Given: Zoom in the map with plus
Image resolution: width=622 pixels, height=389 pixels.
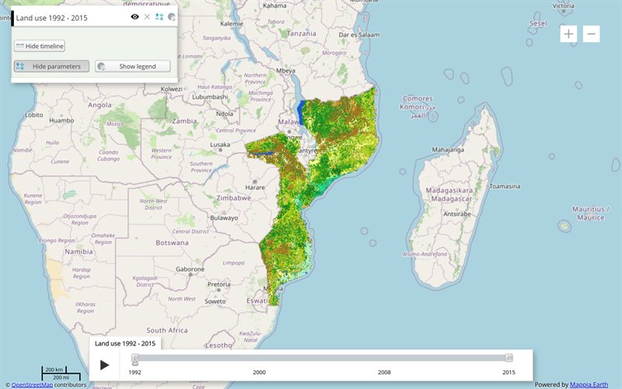Looking at the screenshot, I should click(x=568, y=33).
